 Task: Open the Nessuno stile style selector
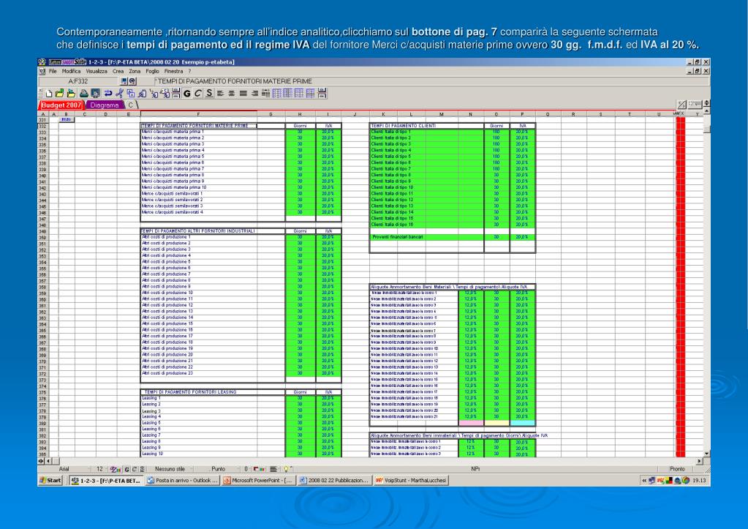point(170,469)
